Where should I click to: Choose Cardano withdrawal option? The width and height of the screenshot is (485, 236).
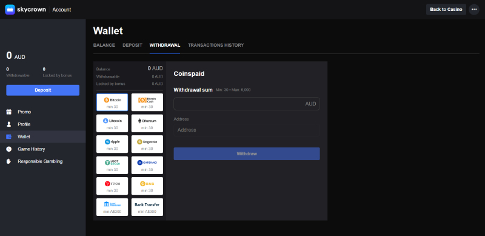pyautogui.click(x=147, y=165)
